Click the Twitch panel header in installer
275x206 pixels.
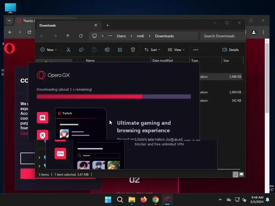pos(81,113)
